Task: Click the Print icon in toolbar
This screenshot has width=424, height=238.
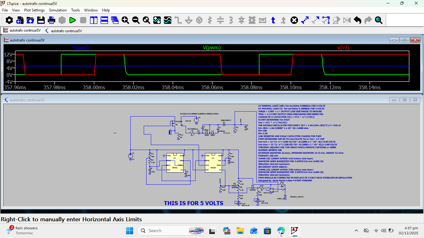Action: (x=52, y=20)
